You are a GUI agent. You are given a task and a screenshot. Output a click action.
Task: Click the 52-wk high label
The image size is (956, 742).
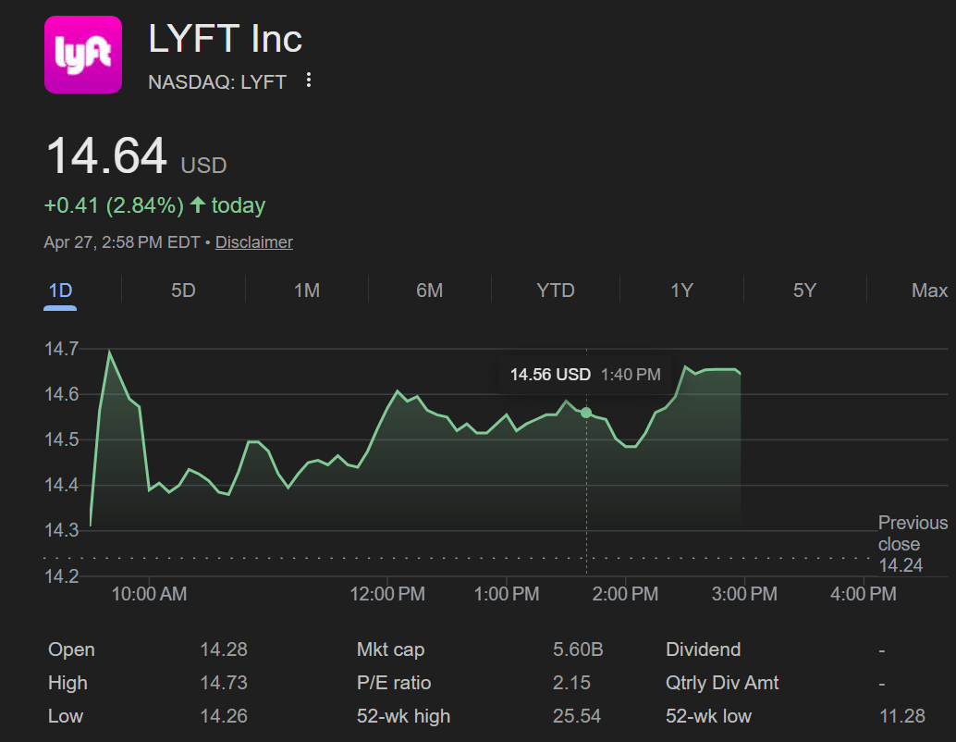point(403,716)
